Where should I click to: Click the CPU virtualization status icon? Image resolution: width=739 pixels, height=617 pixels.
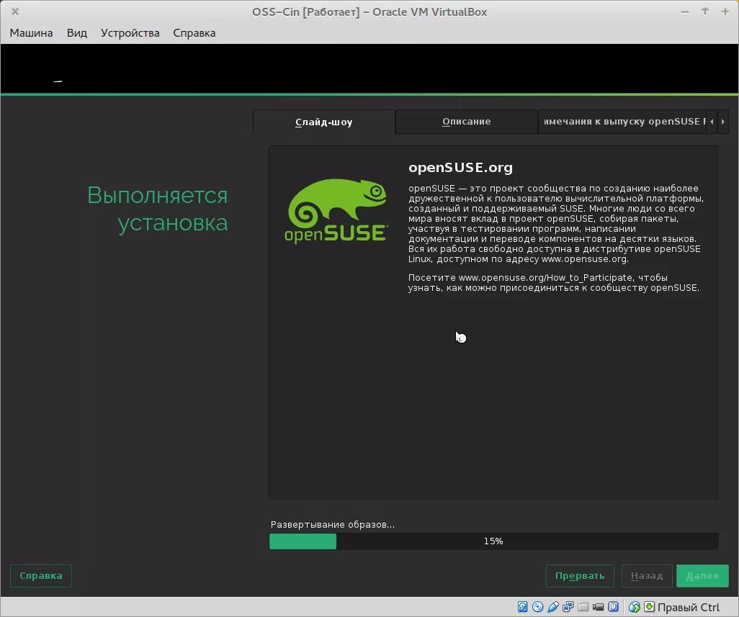tap(613, 607)
